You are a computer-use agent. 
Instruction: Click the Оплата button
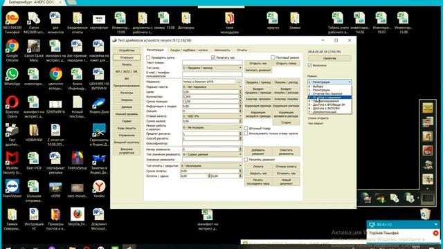pyautogui.click(x=258, y=166)
